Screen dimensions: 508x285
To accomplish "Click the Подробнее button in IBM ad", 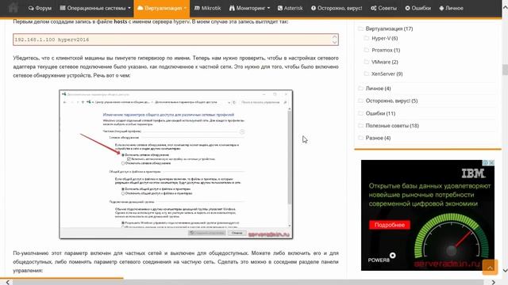I will 390,225.
